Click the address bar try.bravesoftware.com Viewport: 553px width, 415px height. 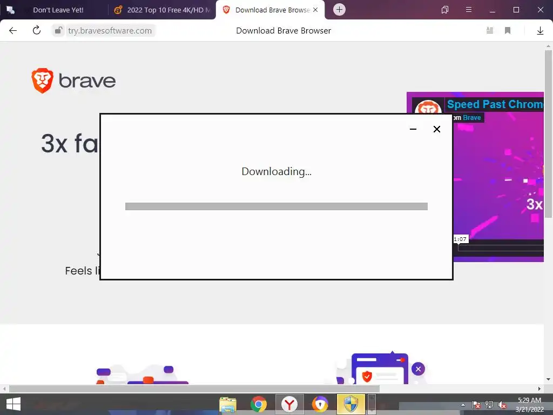[110, 31]
